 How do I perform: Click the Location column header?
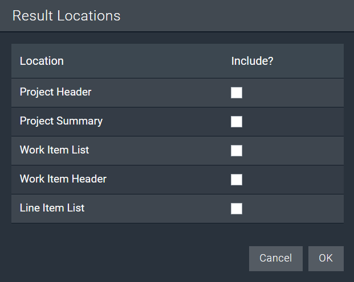click(42, 61)
